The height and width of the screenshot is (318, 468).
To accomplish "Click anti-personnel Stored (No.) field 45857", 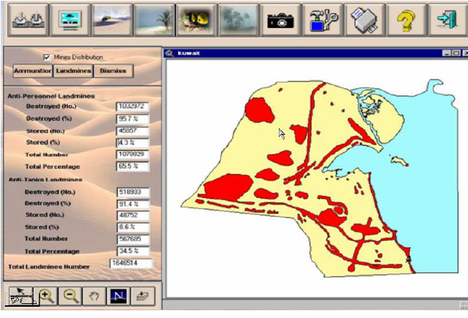I will click(133, 131).
